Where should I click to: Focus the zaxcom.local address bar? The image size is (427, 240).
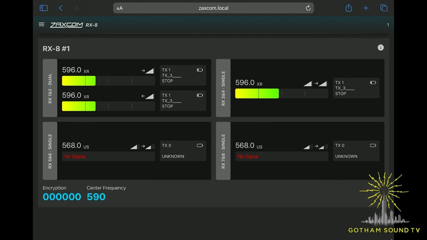tap(213, 8)
